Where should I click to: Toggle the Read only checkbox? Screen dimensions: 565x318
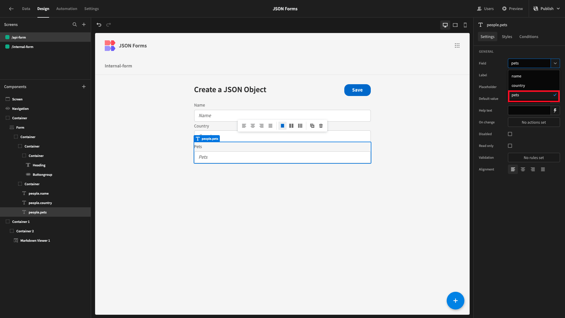(510, 146)
